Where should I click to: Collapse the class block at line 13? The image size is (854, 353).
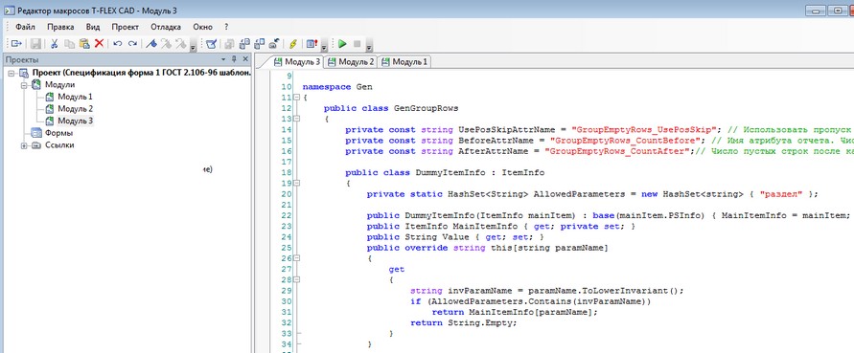(296, 118)
